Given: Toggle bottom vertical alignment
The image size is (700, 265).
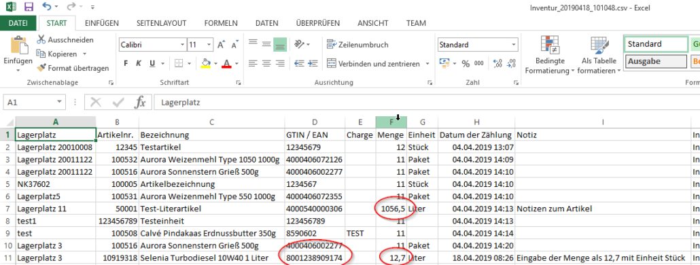Looking at the screenshot, I should (x=280, y=44).
